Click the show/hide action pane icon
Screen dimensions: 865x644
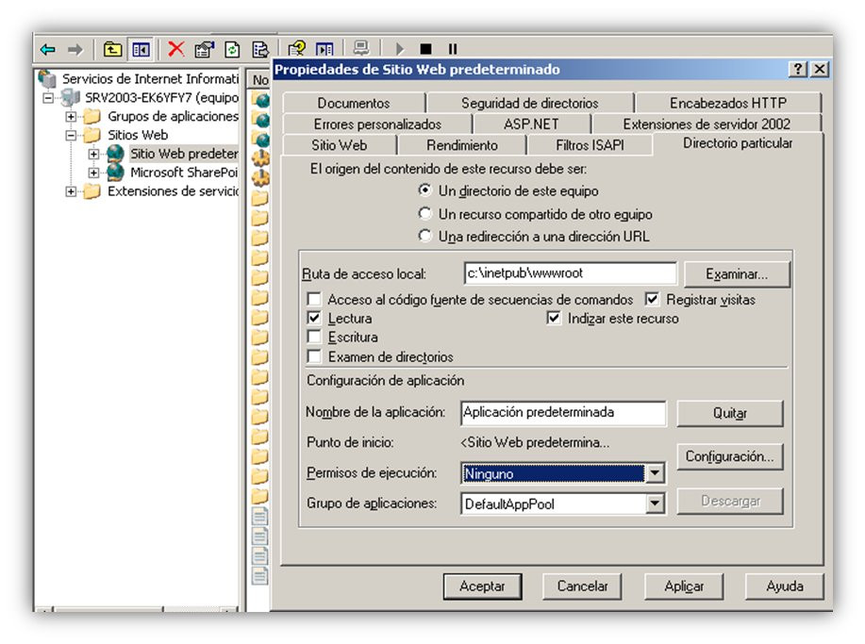pos(324,50)
